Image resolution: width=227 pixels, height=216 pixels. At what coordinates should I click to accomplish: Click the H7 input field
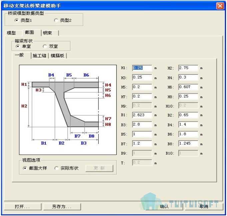point(142,96)
